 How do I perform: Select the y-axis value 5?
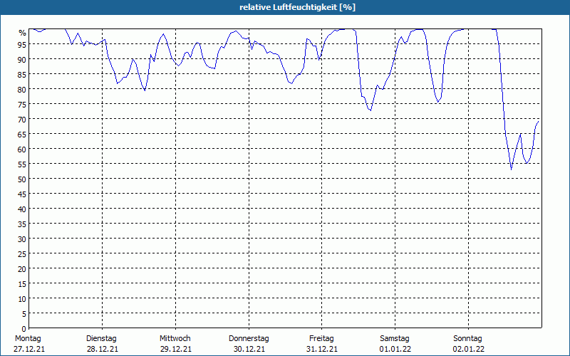[24, 314]
